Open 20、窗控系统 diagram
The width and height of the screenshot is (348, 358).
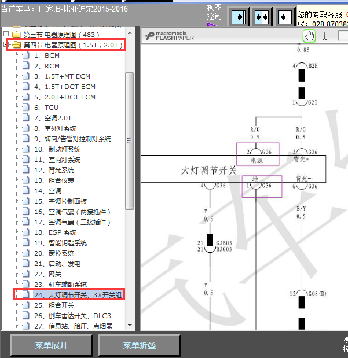click(54, 253)
